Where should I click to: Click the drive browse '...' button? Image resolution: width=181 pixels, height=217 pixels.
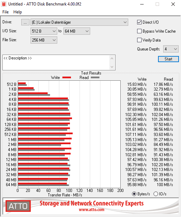point(25,22)
